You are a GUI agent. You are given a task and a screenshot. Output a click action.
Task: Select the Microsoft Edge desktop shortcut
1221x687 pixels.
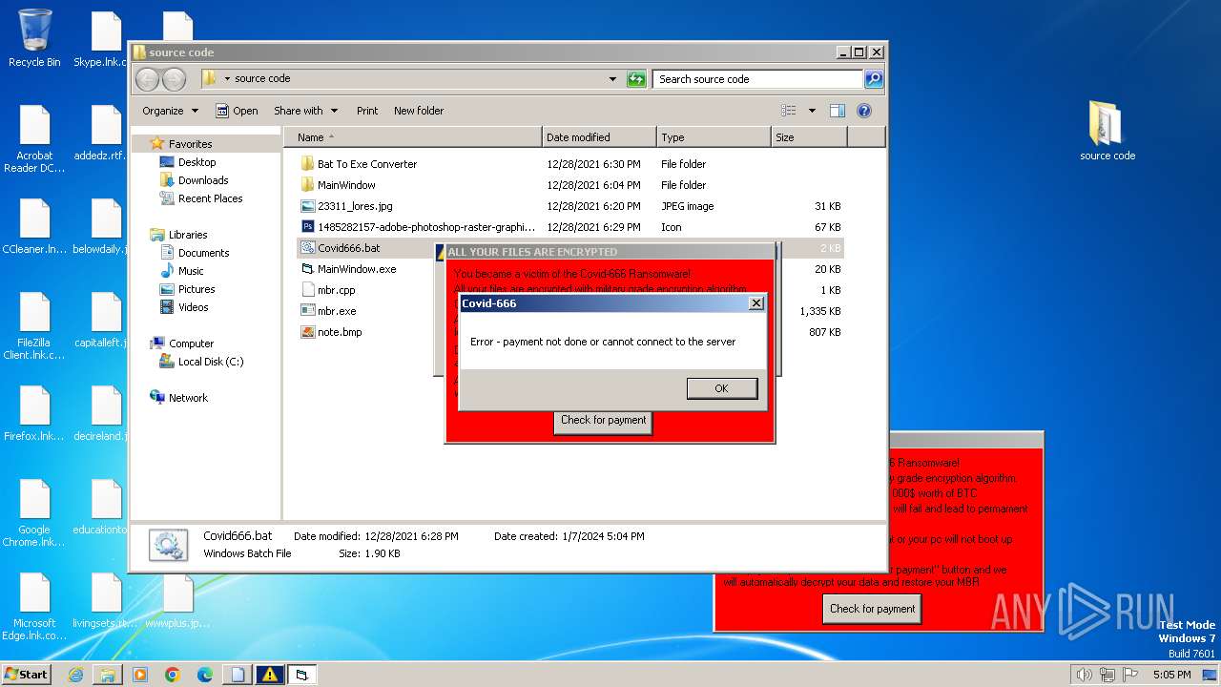tap(34, 607)
